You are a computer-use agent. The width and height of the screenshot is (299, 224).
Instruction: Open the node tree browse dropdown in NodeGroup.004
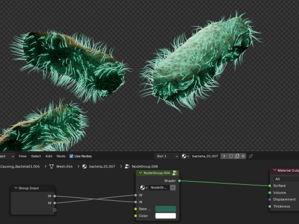(x=144, y=188)
